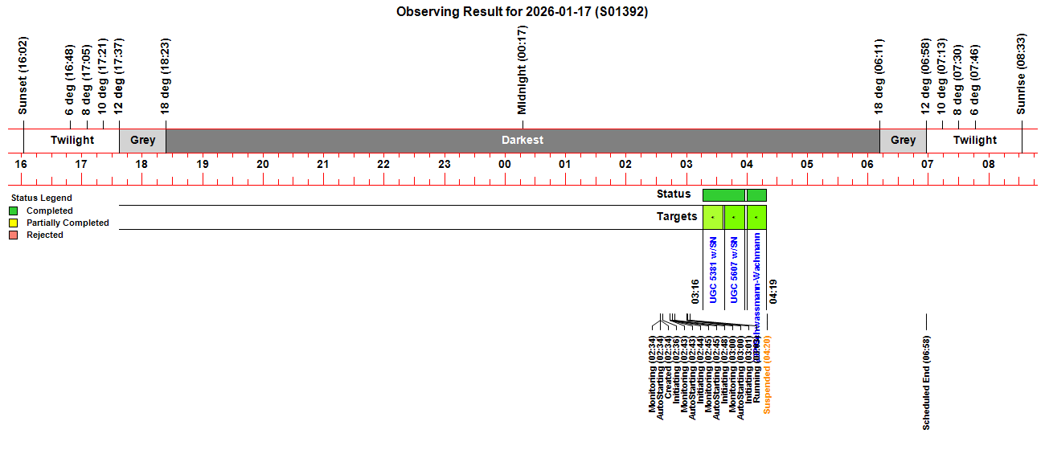Select the UGC 5381 w/SN target label
Viewport: 1045px width, 450px height.
coord(713,270)
